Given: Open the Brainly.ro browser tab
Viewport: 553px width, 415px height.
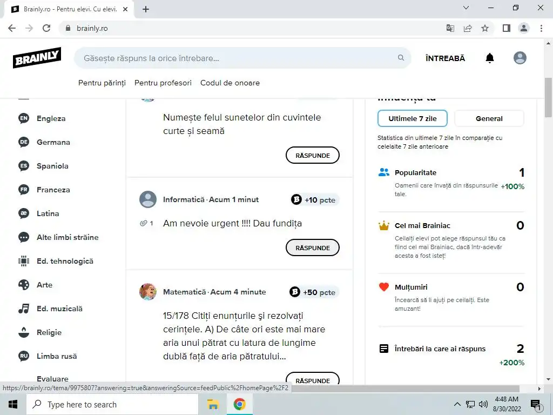Looking at the screenshot, I should point(69,9).
